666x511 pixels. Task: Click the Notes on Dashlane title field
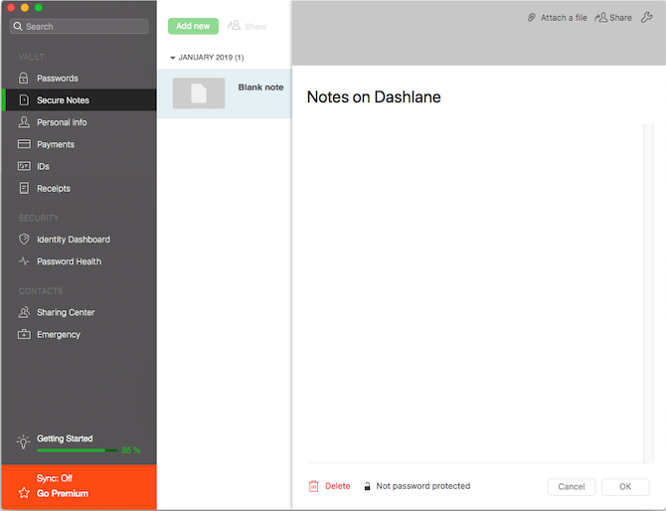tap(374, 96)
